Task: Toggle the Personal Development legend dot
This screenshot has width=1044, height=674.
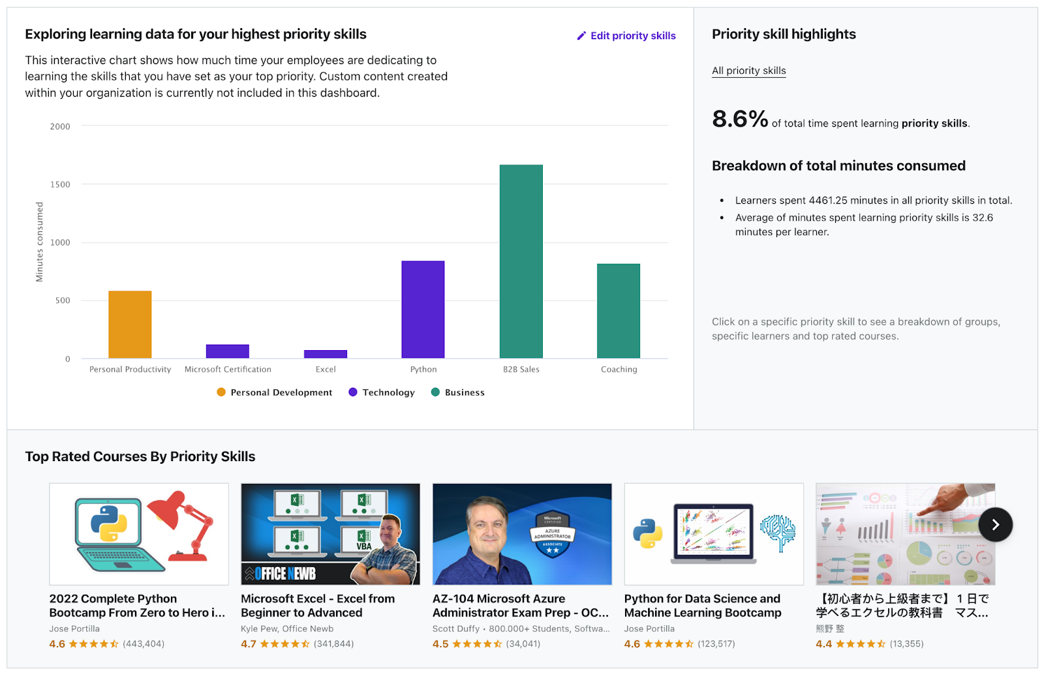Action: [x=221, y=392]
